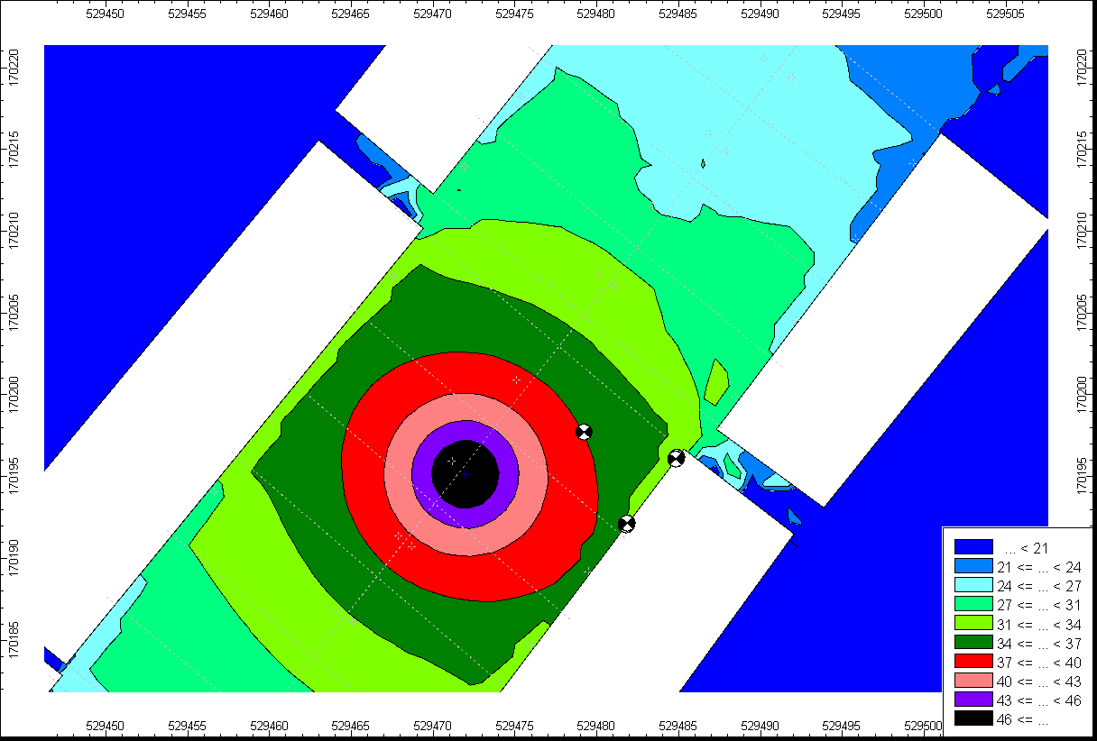Click left axis label 170220
The height and width of the screenshot is (741, 1097).
click(14, 69)
